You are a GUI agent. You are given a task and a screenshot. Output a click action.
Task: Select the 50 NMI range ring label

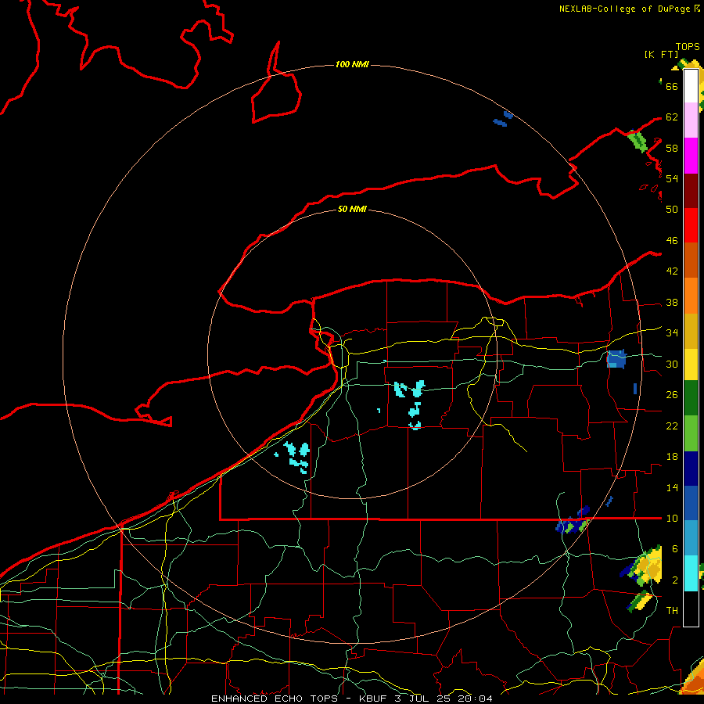(x=352, y=209)
